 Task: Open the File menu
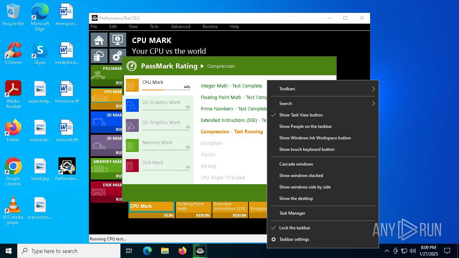coord(94,27)
